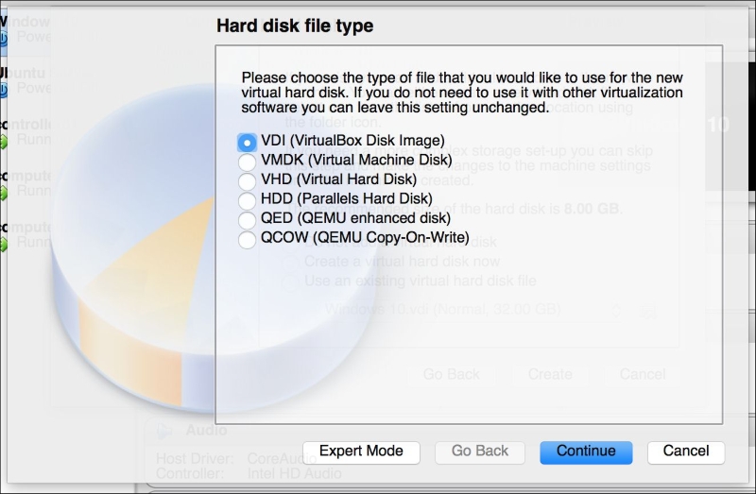Select the VDI (VirtualBox Disk Image) option
Viewport: 756px width, 494px height.
coord(247,143)
